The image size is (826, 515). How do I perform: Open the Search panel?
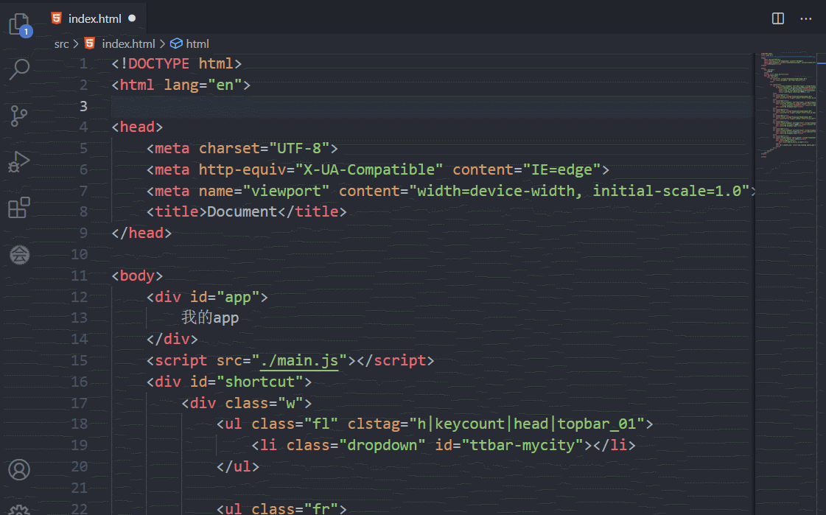pos(18,69)
